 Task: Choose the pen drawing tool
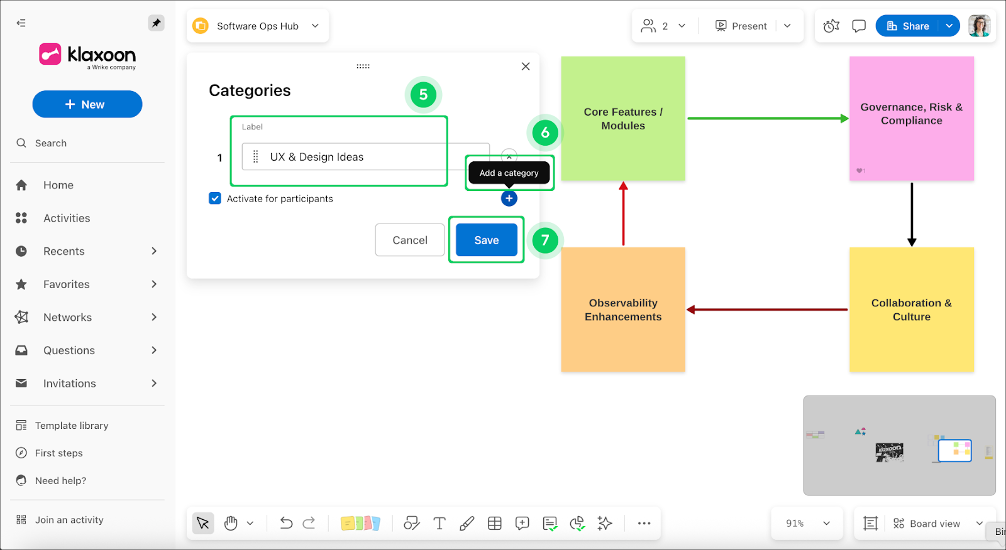coord(467,523)
